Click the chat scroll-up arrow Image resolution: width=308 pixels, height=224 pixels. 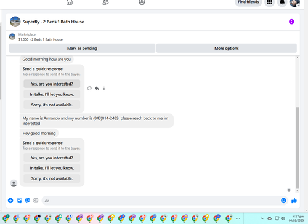click(x=297, y=58)
